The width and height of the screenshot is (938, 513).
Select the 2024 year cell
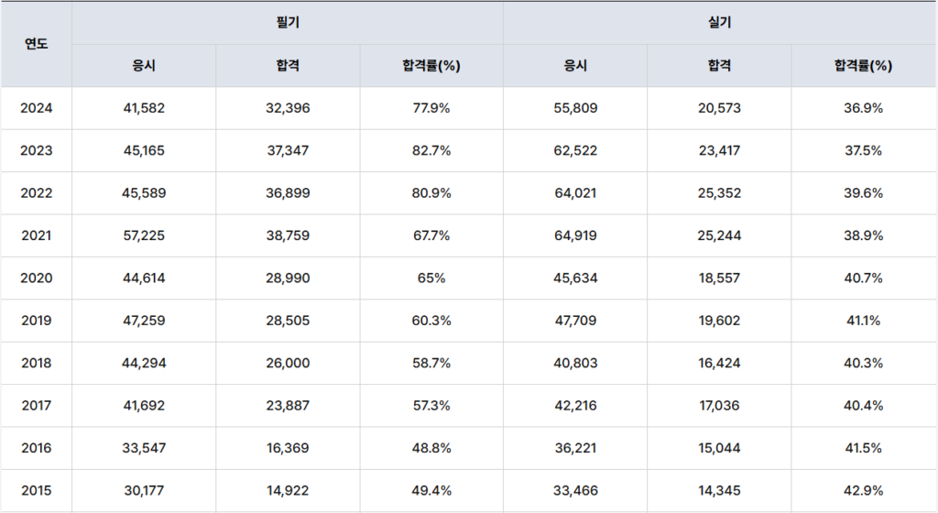pyautogui.click(x=36, y=108)
